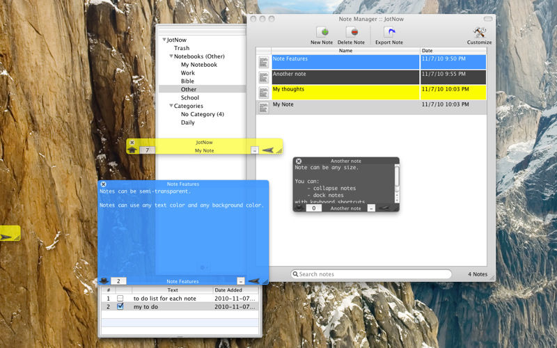Click the document icon beside My thoughts

tap(263, 93)
